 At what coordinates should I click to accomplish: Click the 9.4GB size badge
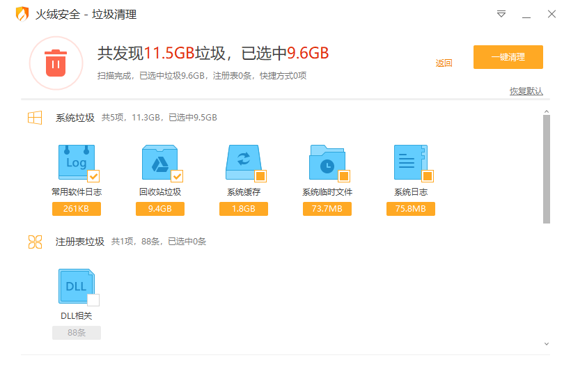160,209
